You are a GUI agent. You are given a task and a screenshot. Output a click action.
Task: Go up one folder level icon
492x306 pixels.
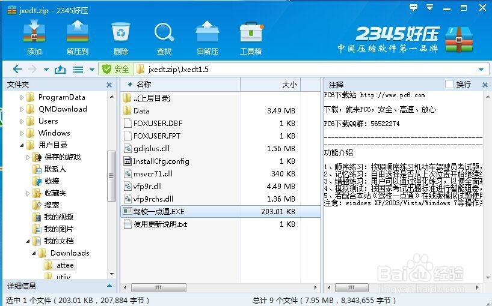coord(60,69)
